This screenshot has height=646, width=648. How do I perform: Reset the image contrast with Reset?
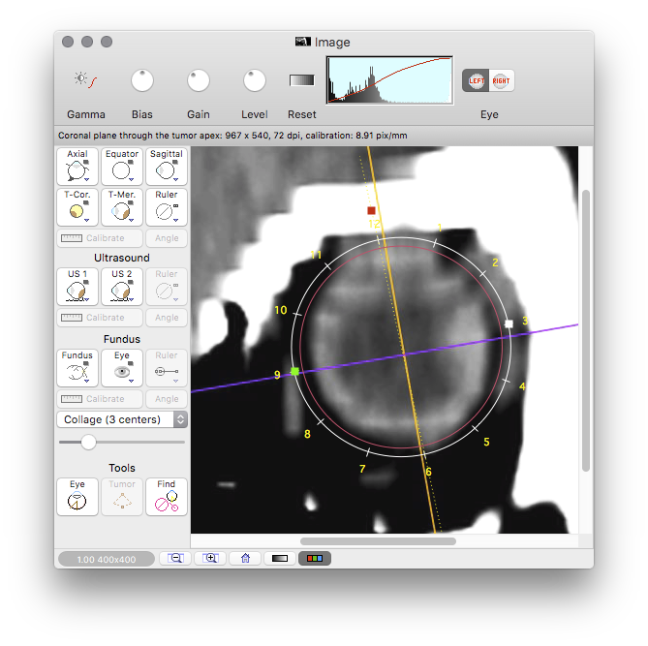tap(301, 80)
